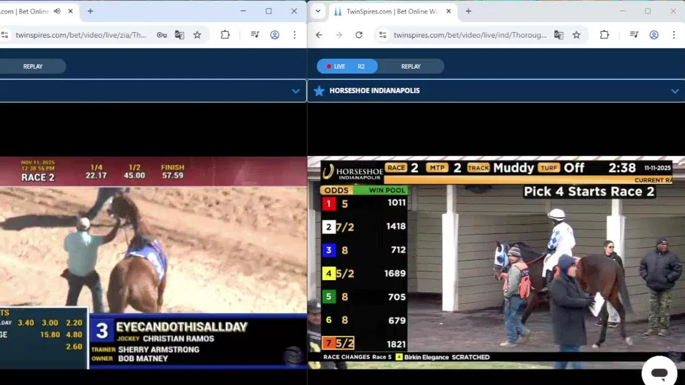Open profile icon in the right window
685x385 pixels.
[654, 35]
